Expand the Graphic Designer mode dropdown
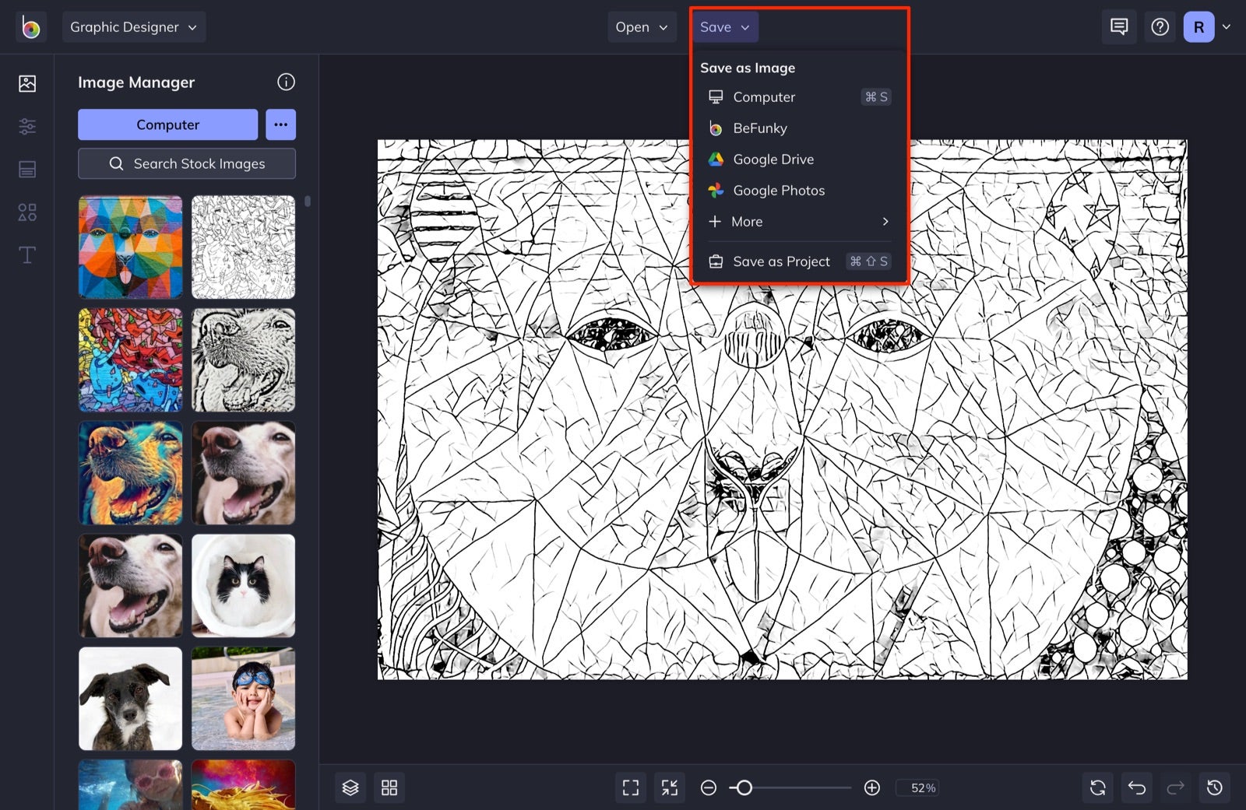Image resolution: width=1246 pixels, height=810 pixels. tap(133, 26)
